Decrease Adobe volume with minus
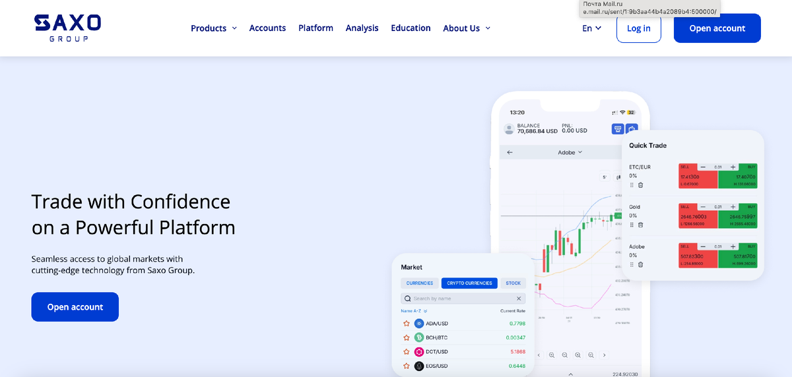Image resolution: width=792 pixels, height=377 pixels. tap(703, 246)
